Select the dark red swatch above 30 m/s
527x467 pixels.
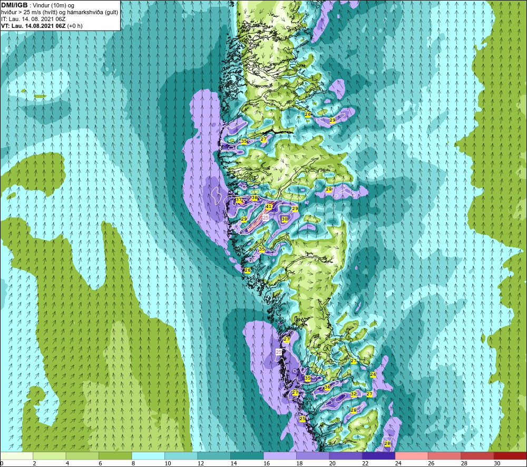510,455
